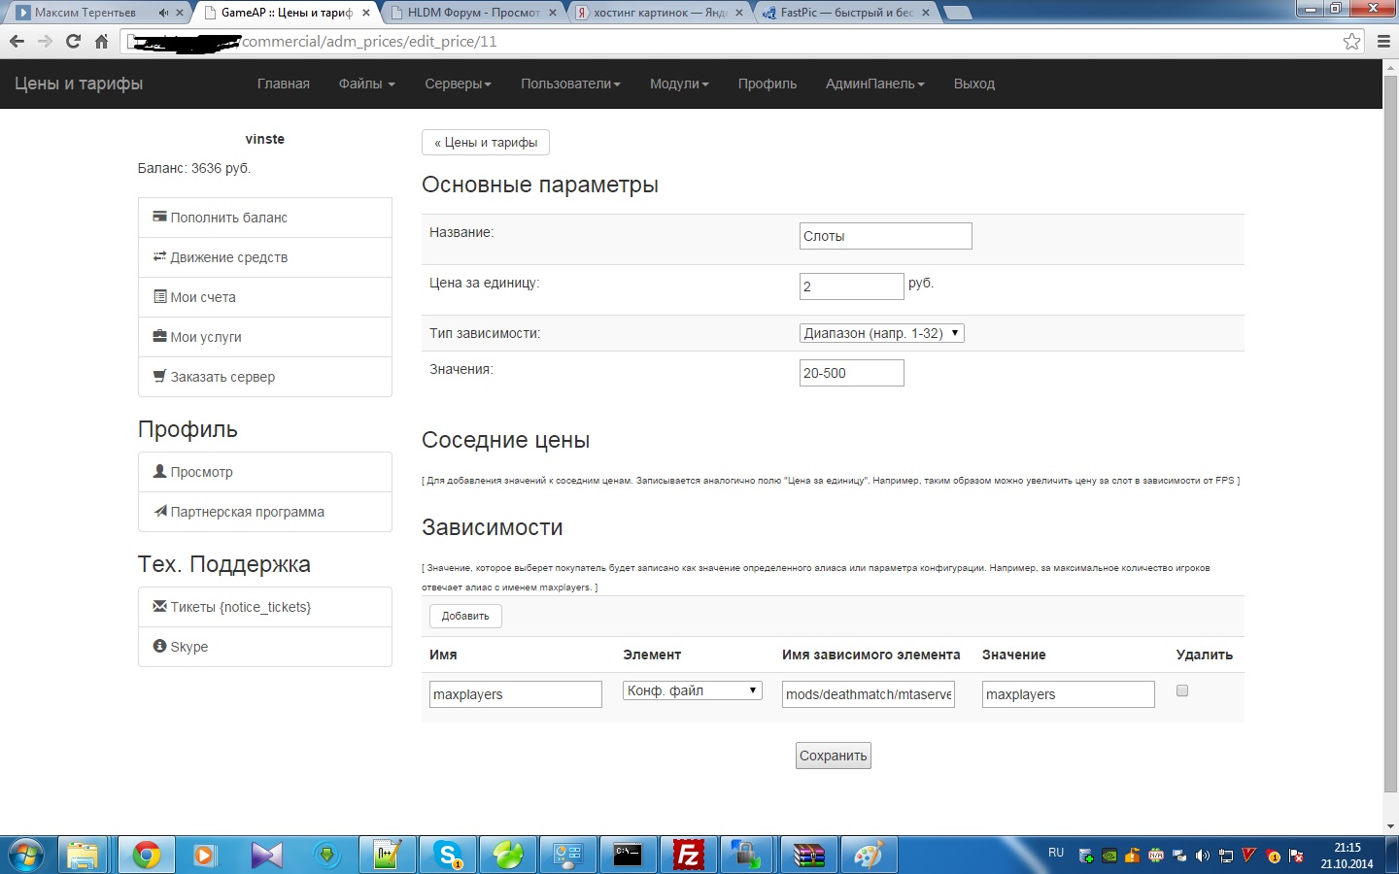This screenshot has width=1399, height=874.
Task: Click the info icon beside Skype
Action: 159,646
